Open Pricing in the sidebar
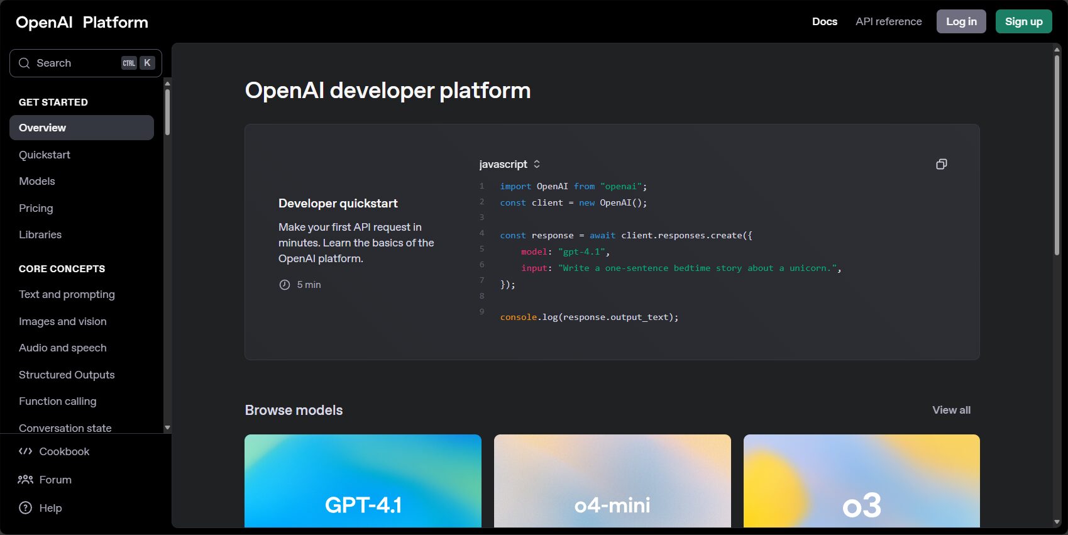The height and width of the screenshot is (535, 1068). coord(36,208)
